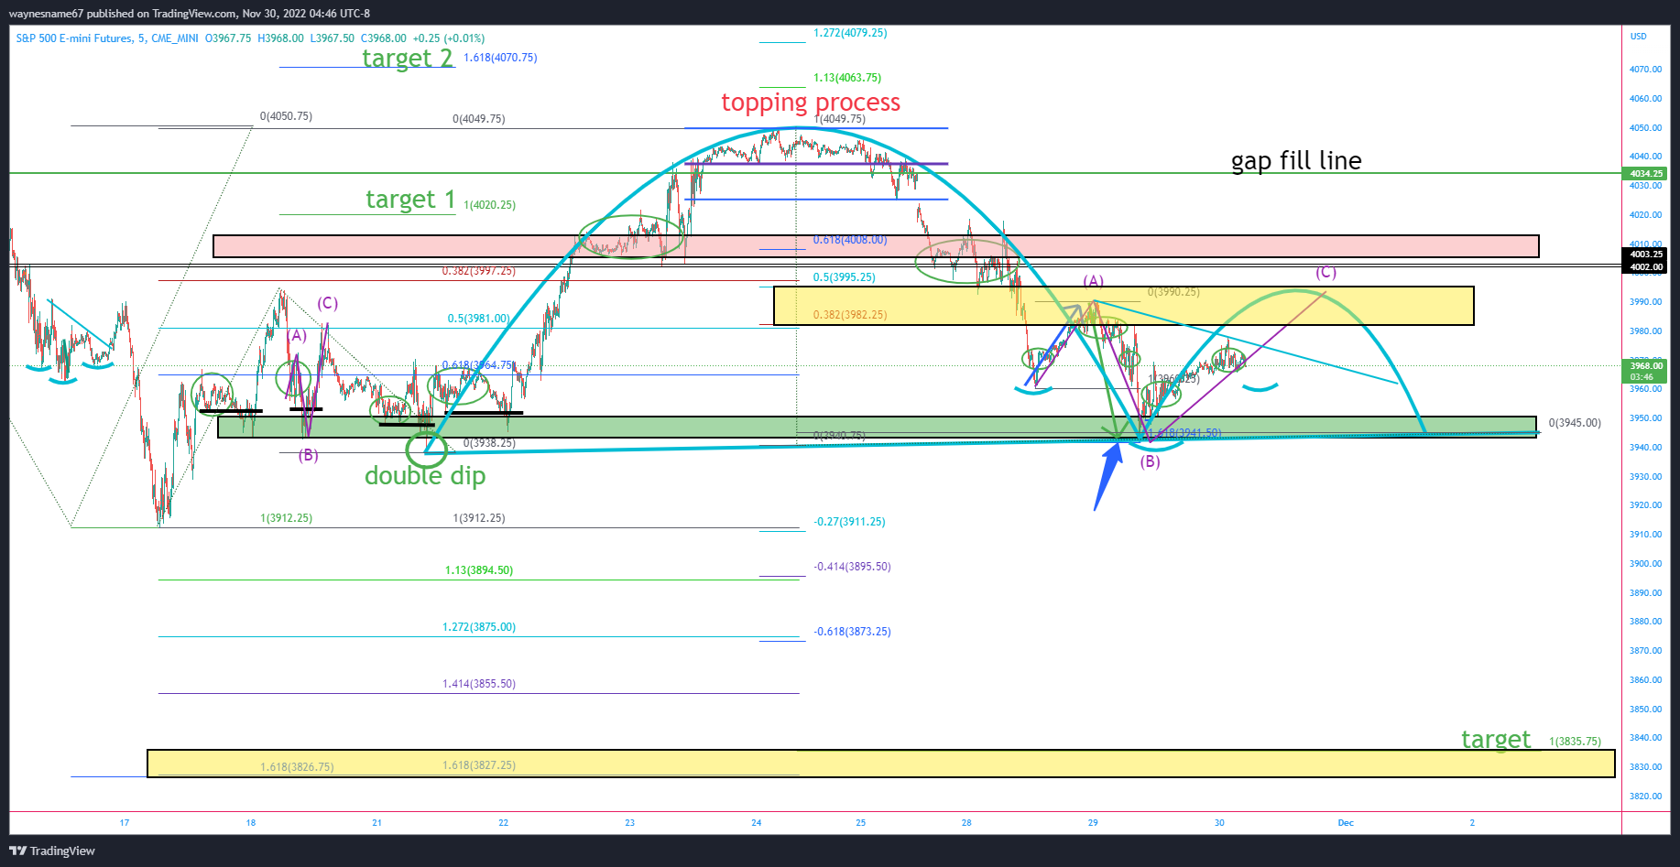Click the 0.382(3982.25) label in yellow zone
Screen dimensions: 1680x867
850,315
